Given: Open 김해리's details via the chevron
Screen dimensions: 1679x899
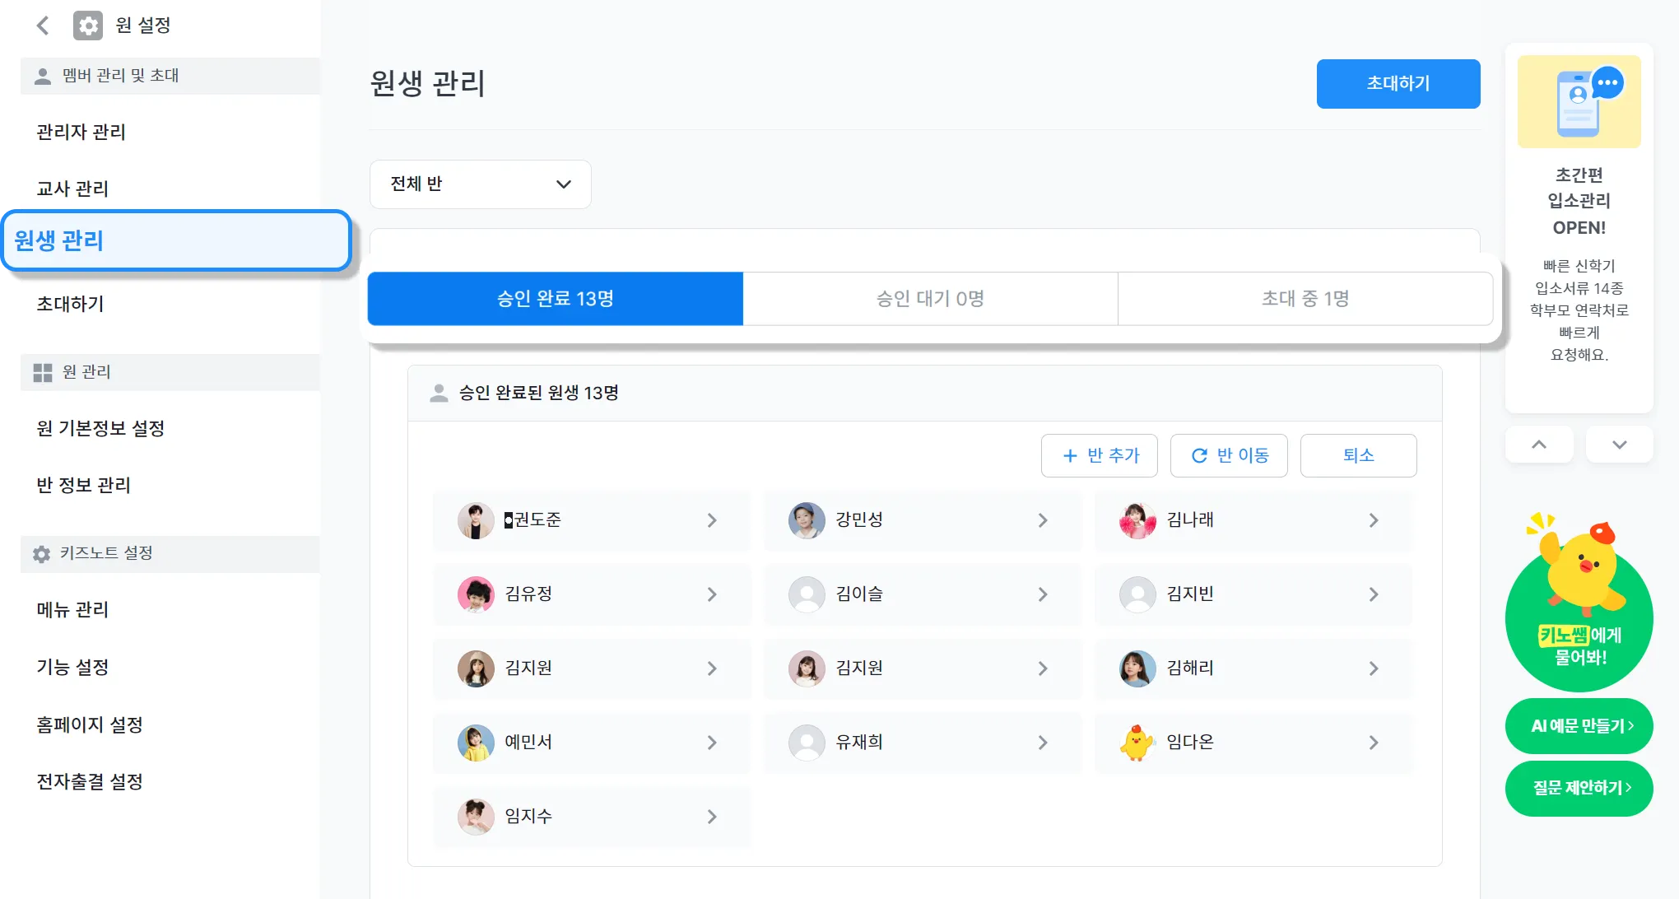Looking at the screenshot, I should coord(1374,668).
